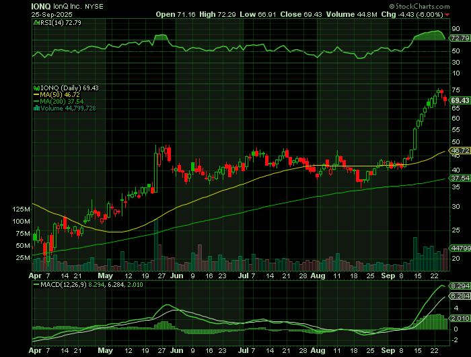Click the last red candlestick at 69.43
Viewport: 471px width, 357px height.
click(x=445, y=99)
